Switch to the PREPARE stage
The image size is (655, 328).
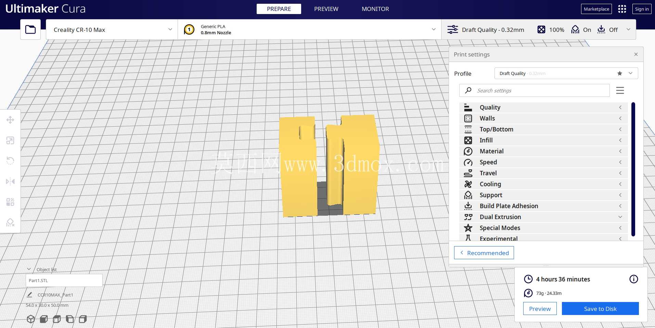279,9
